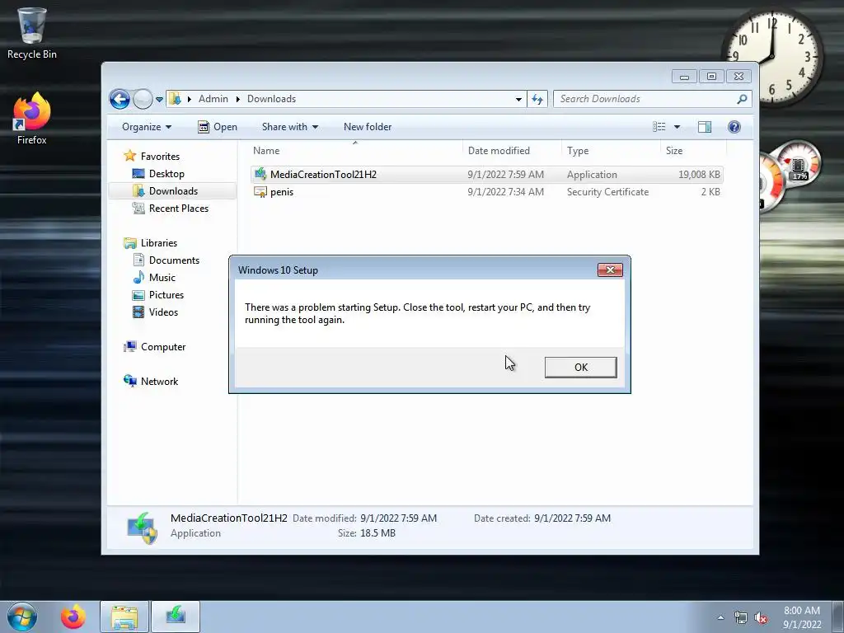The image size is (844, 633).
Task: Sort files by the Name column
Action: pos(355,151)
